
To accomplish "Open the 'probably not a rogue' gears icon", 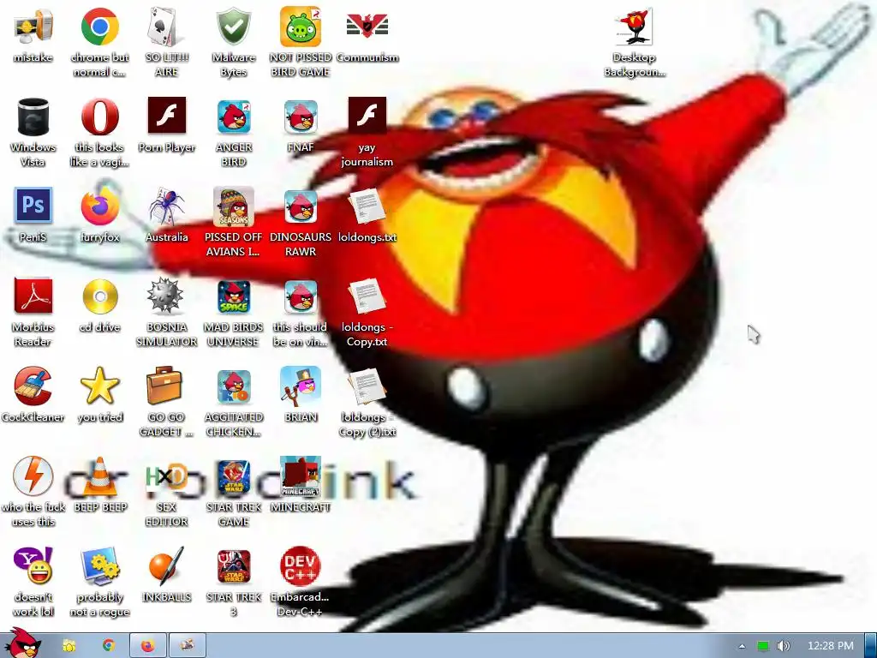I will [99, 565].
